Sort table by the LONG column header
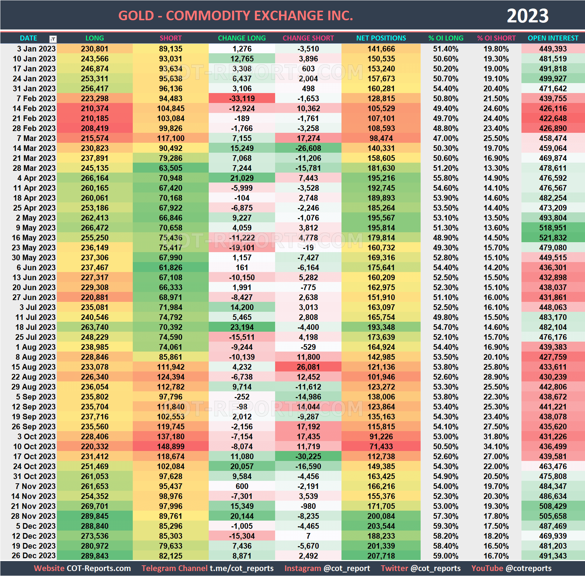 tap(94, 38)
